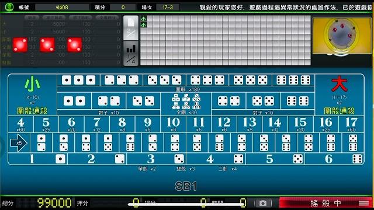This screenshot has width=374, height=210.
Task: Bet on 5 and 6 dice combination
Action: [x=353, y=143]
